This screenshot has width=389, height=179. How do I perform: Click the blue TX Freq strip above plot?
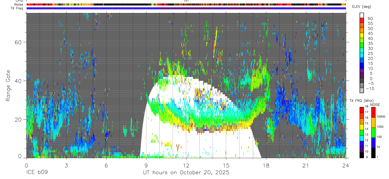186,8
